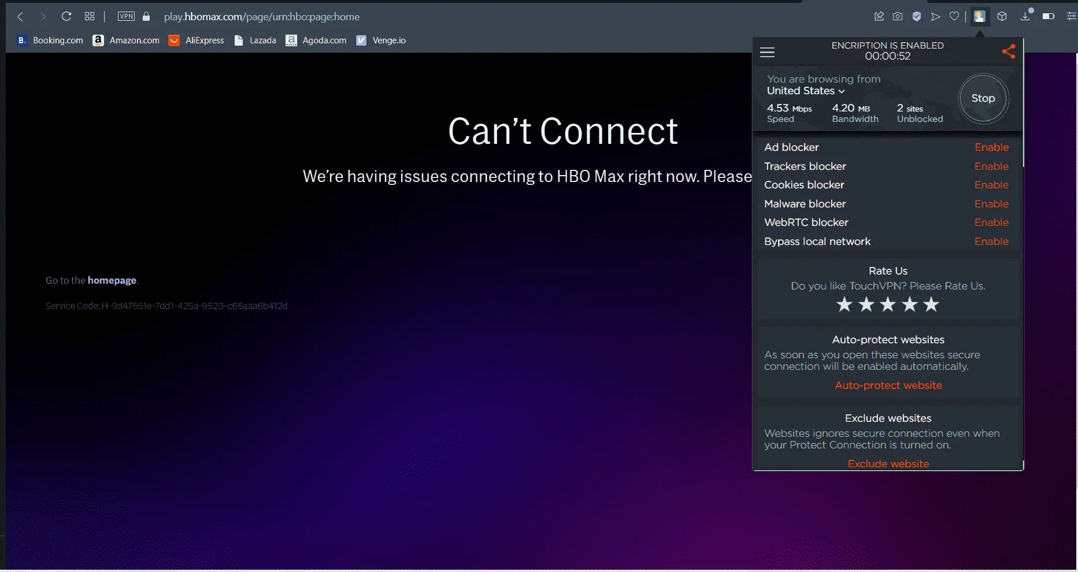Toggle the browser VPN badge
This screenshot has width=1078, height=572.
tap(126, 16)
